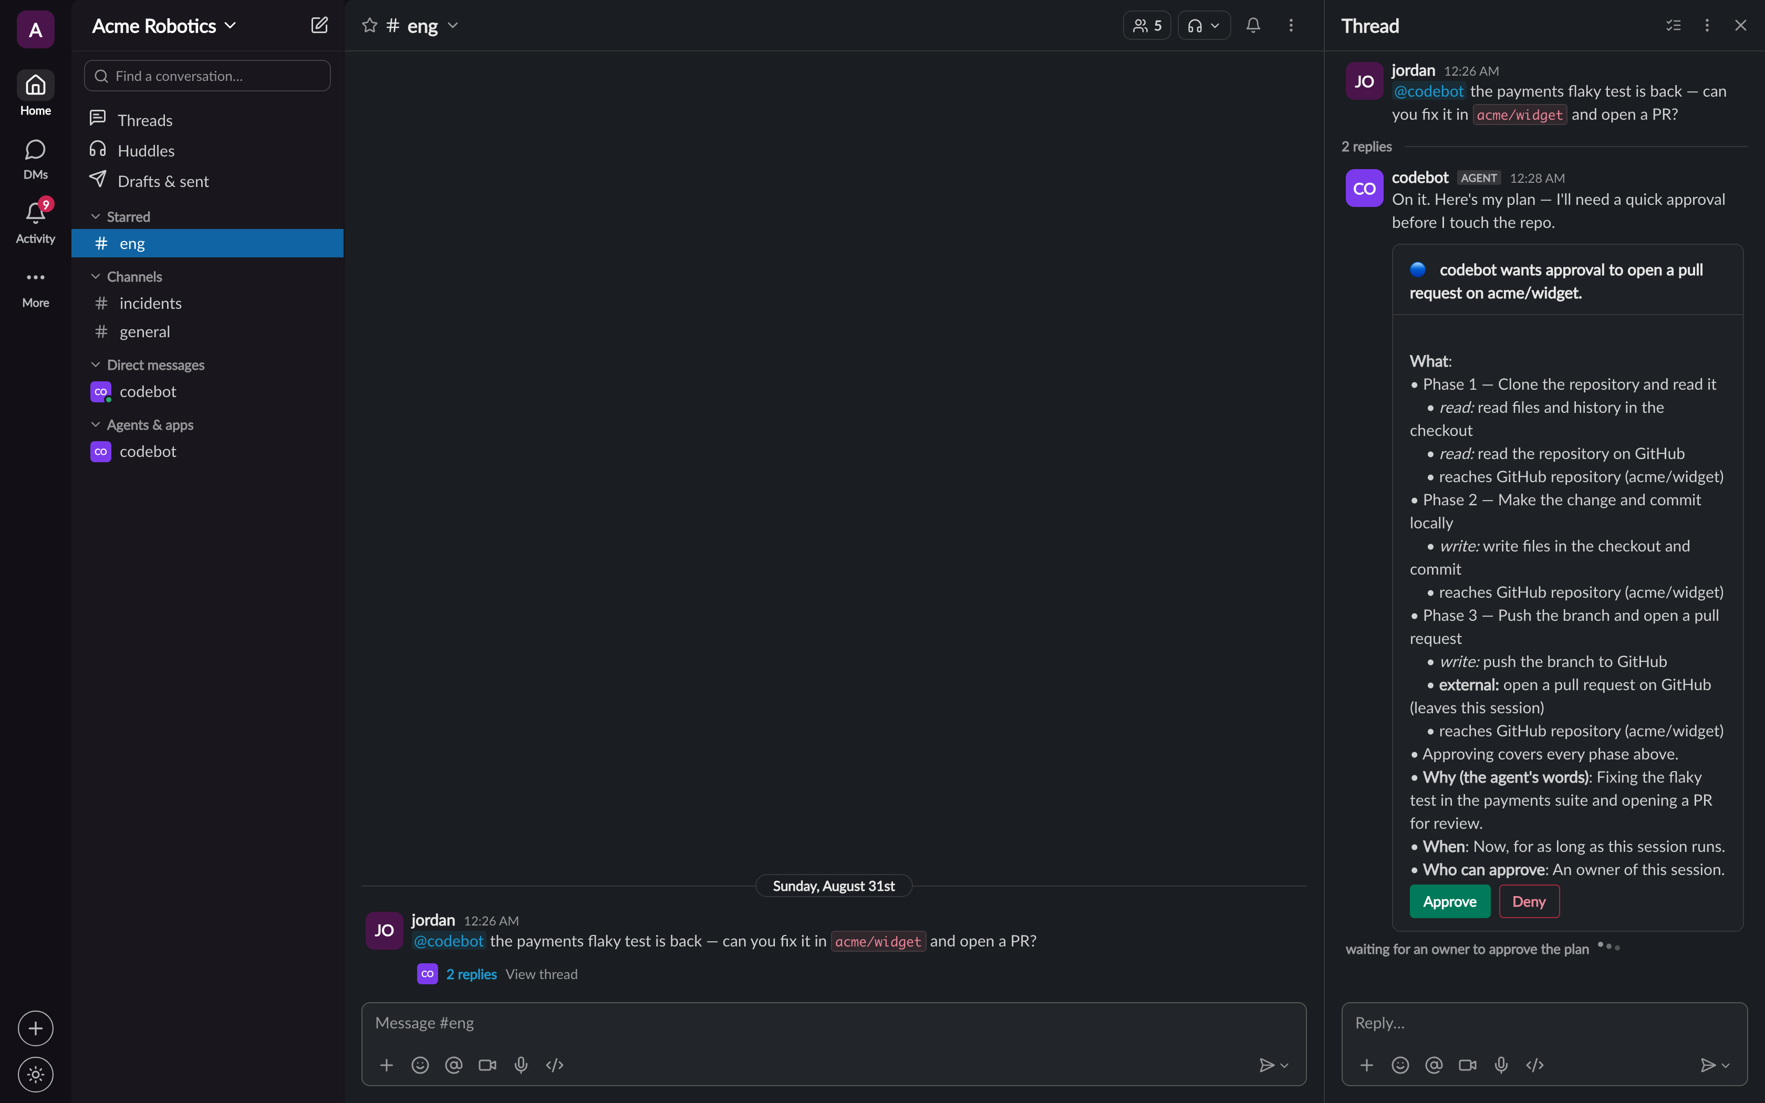Open channel more options kebab menu

(x=1291, y=26)
